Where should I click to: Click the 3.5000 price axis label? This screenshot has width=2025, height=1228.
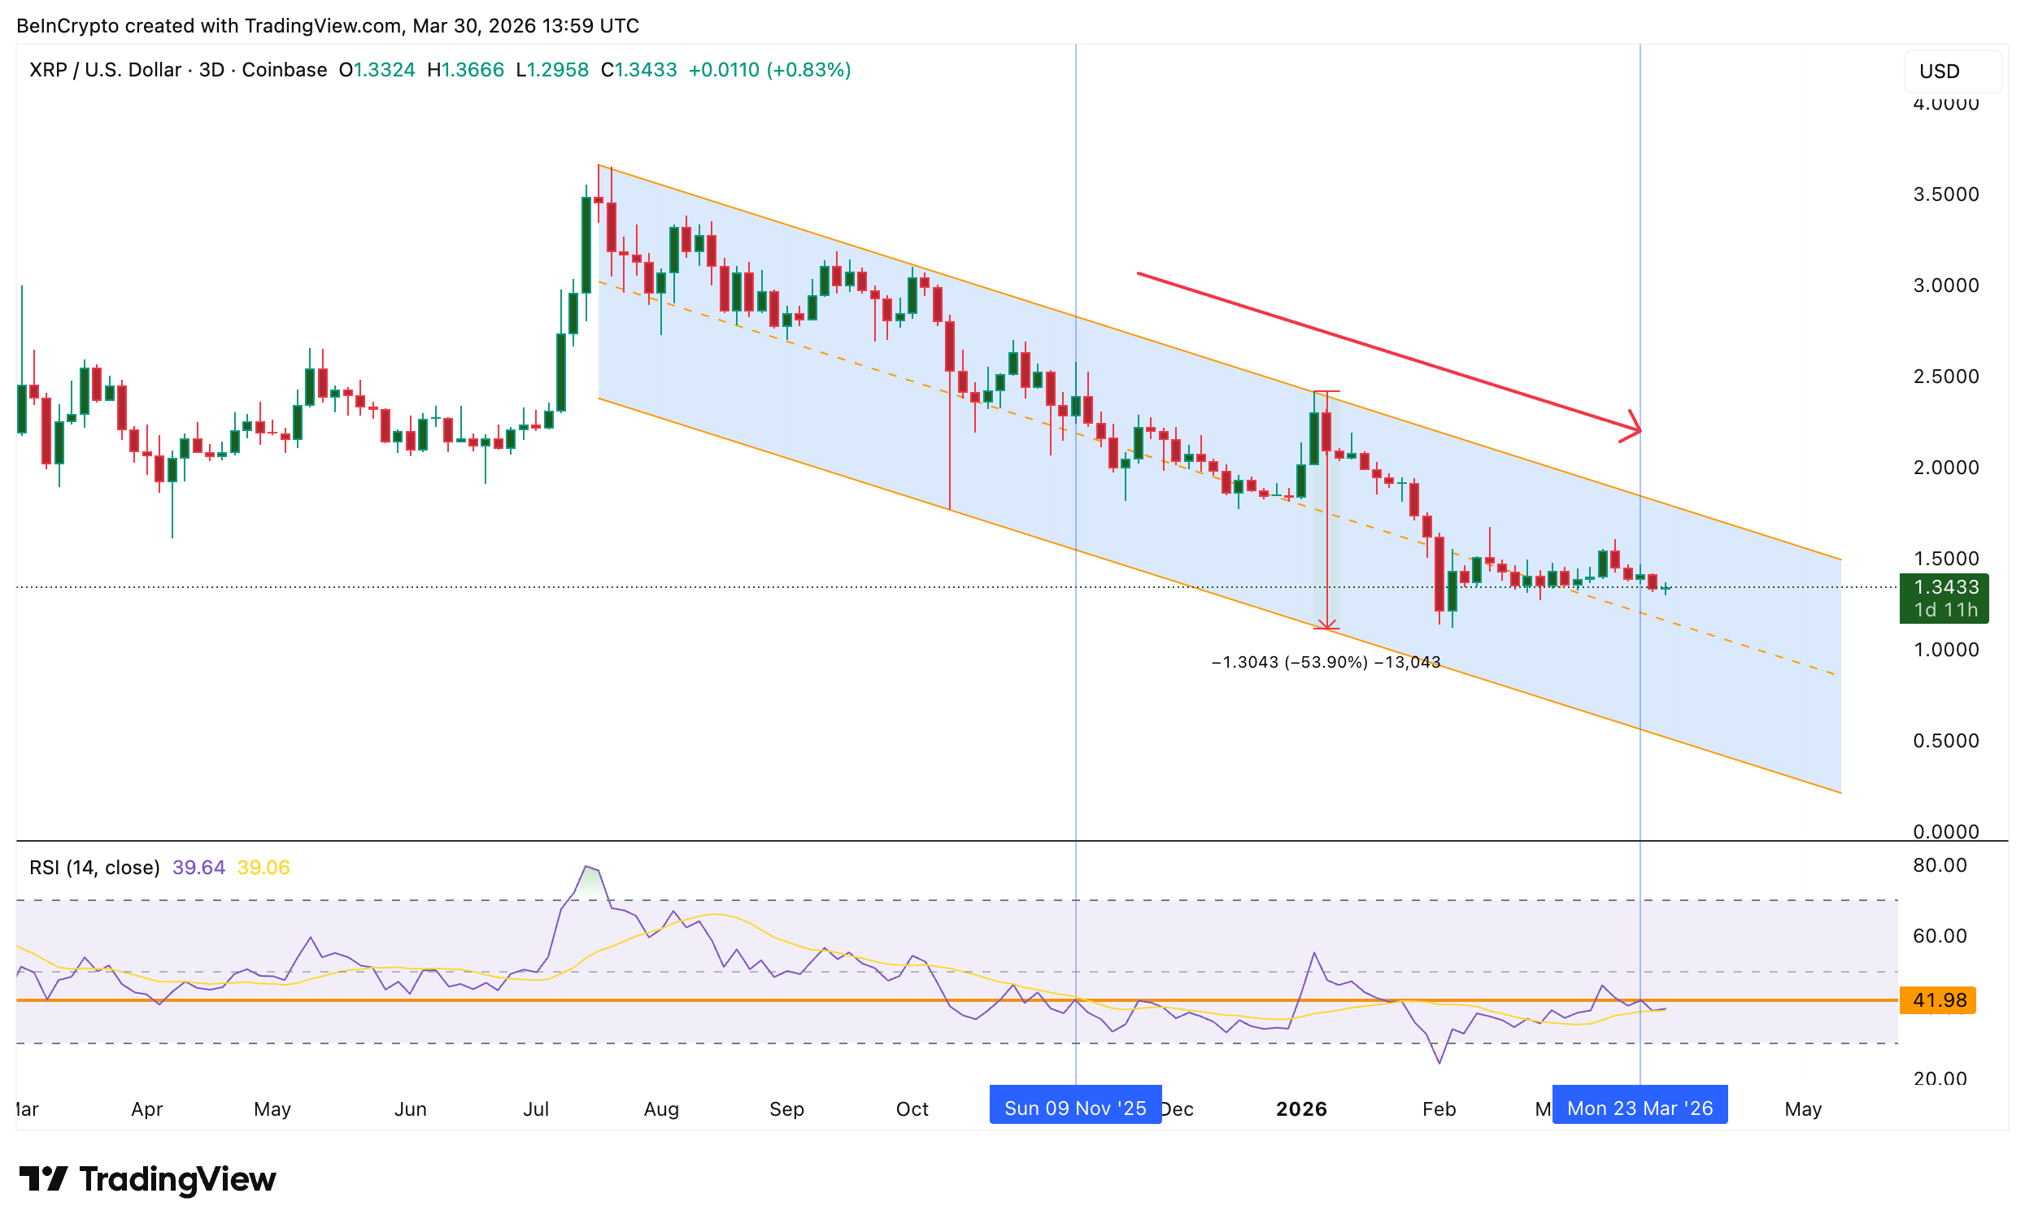coord(1945,194)
